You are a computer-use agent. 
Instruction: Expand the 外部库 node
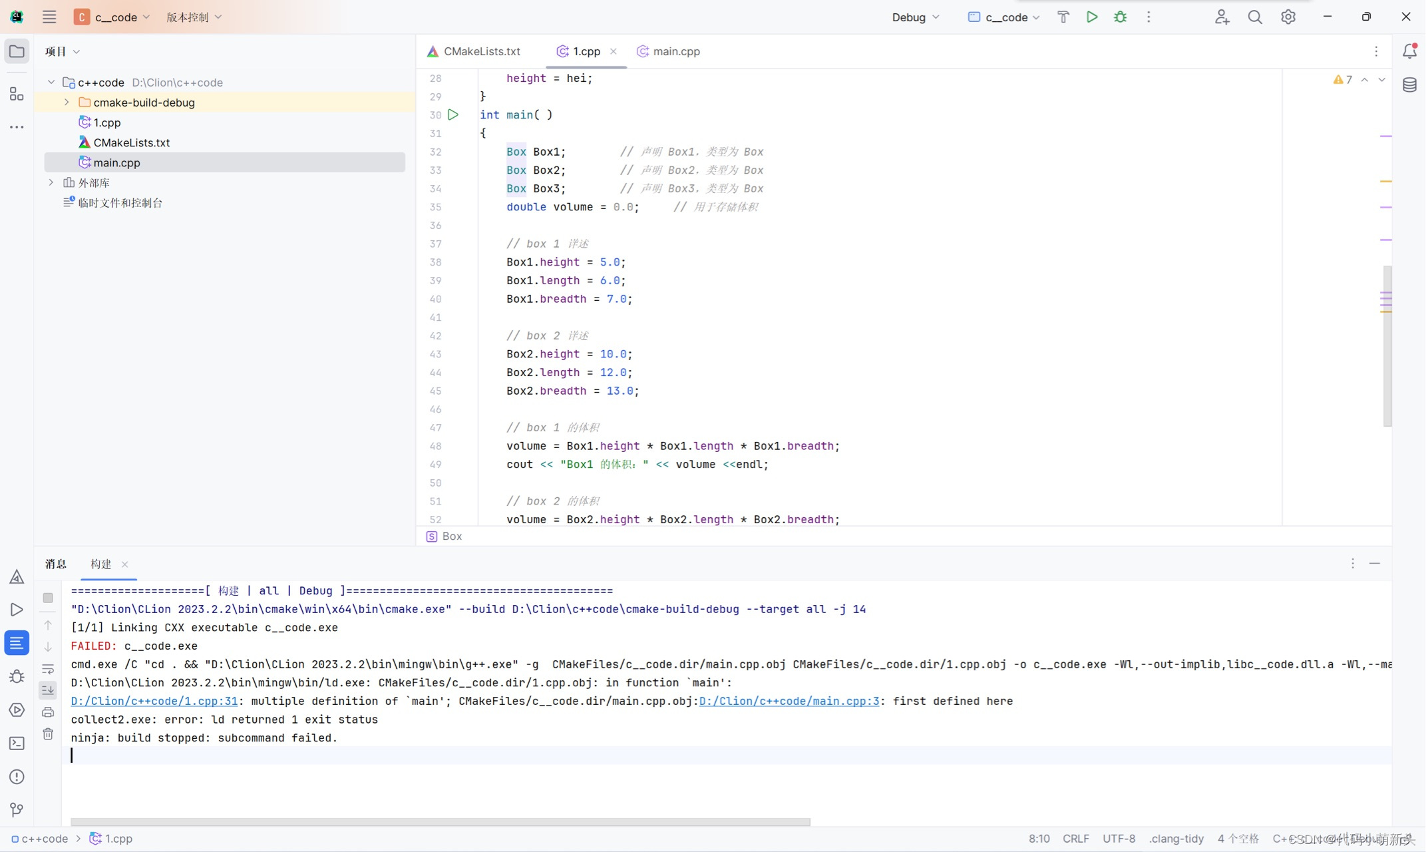[x=51, y=182]
